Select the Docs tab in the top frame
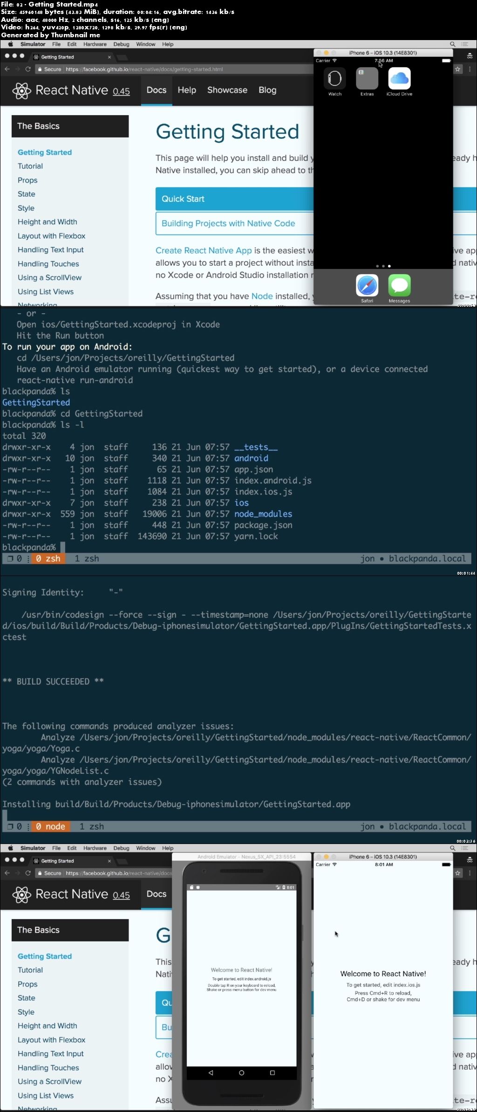Image resolution: width=477 pixels, height=1112 pixels. coord(157,90)
